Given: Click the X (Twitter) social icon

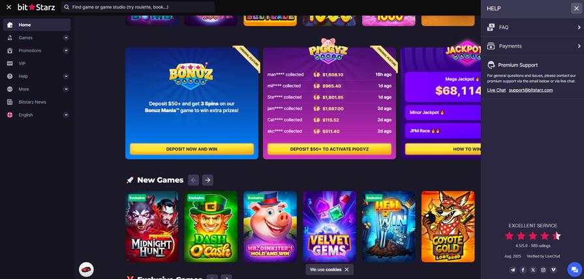Looking at the screenshot, I should tap(533, 270).
